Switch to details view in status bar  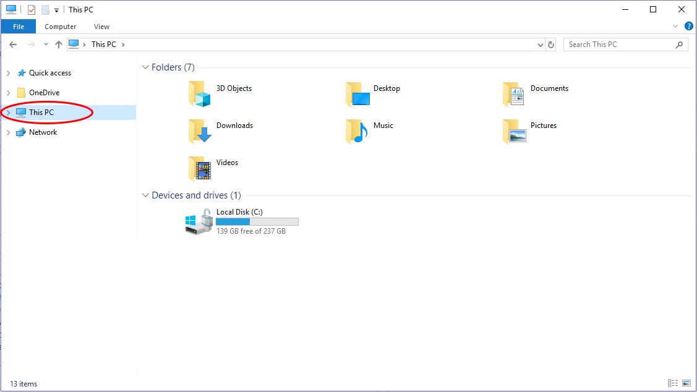pyautogui.click(x=673, y=383)
